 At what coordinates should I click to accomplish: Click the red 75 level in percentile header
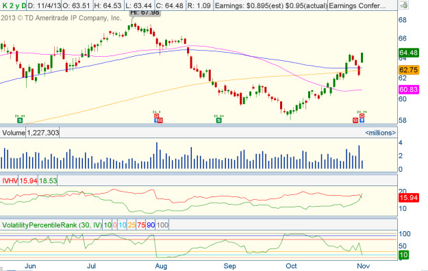click(141, 225)
